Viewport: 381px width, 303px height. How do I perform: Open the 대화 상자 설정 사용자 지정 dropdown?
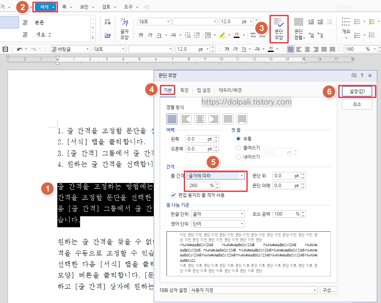[x=253, y=290]
